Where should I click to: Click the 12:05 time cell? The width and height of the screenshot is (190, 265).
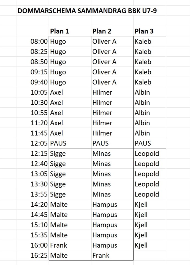39,143
